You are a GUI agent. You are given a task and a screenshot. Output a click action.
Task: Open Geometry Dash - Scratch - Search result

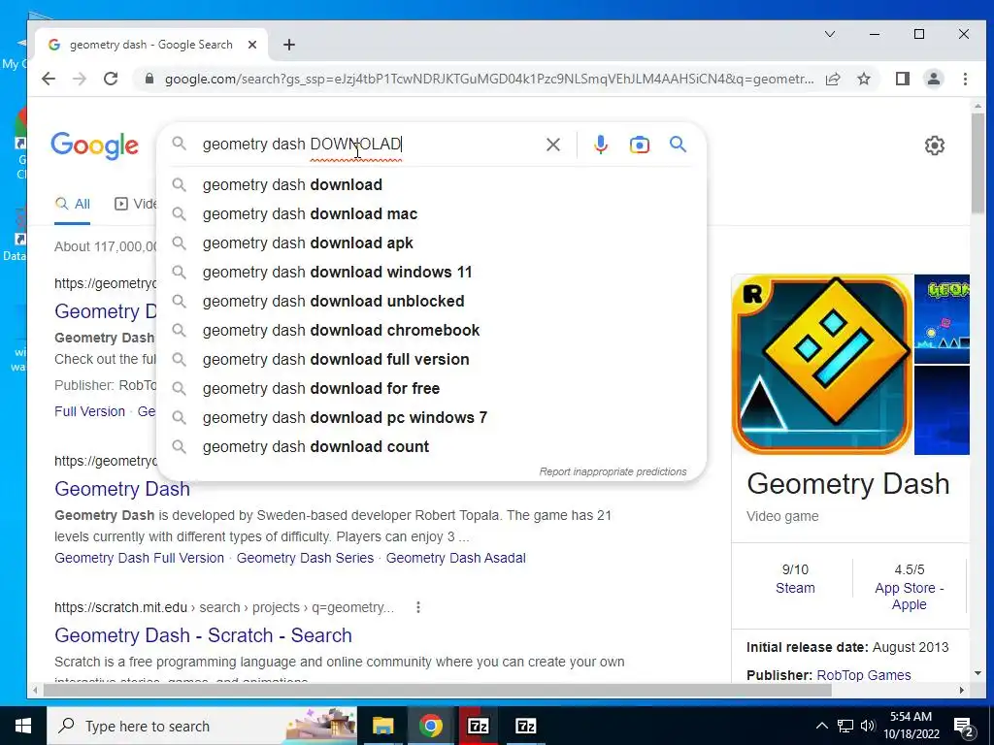(x=204, y=635)
